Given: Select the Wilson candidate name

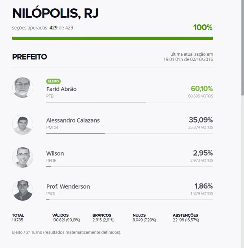Looking at the screenshot, I should coord(55,153).
